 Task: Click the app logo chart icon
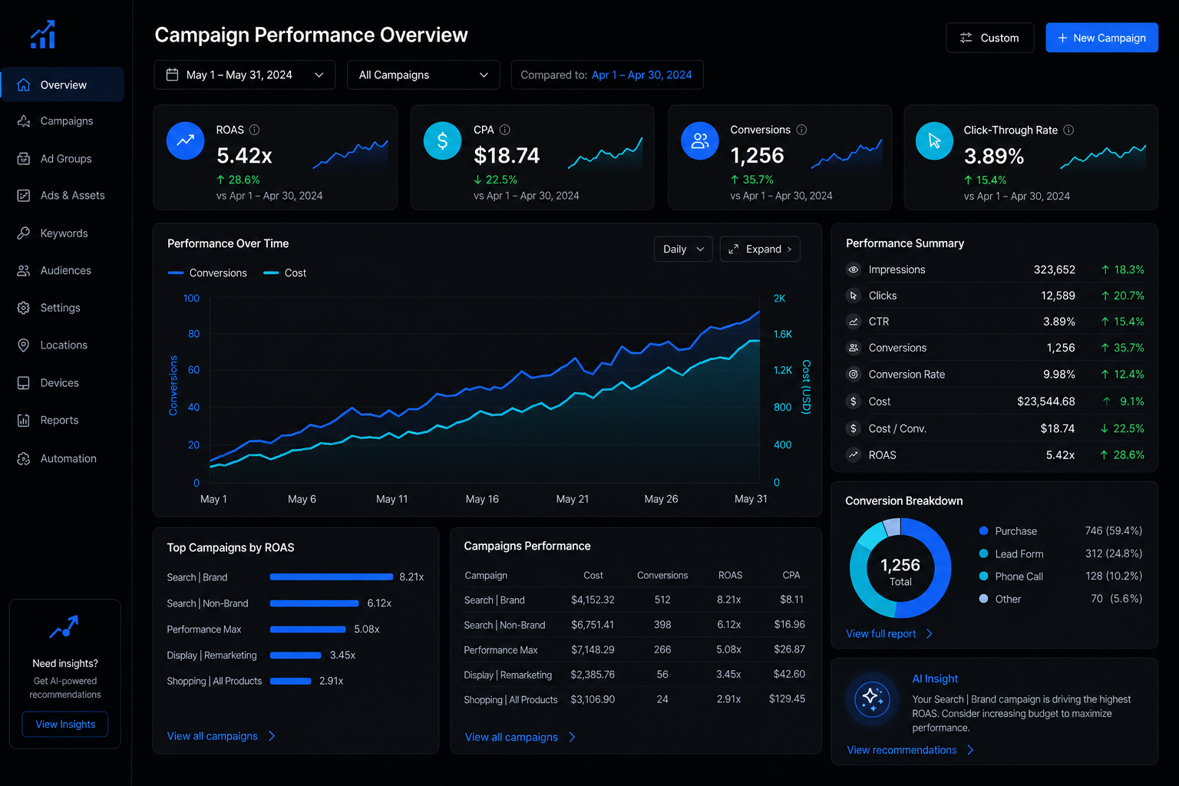(43, 35)
